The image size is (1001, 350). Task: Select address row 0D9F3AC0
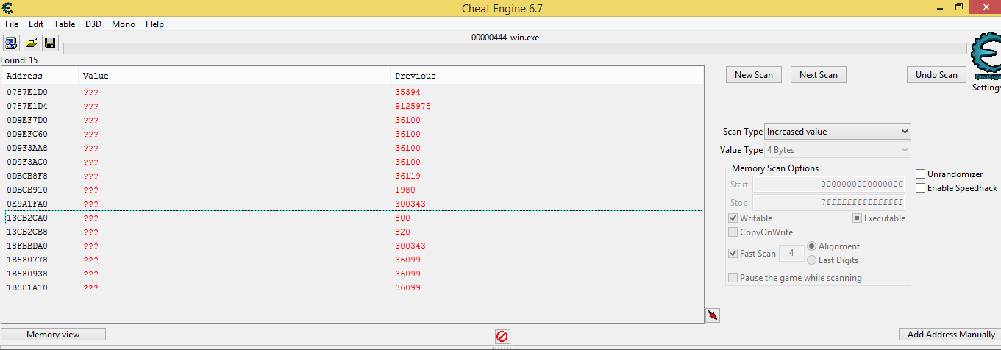point(353,162)
